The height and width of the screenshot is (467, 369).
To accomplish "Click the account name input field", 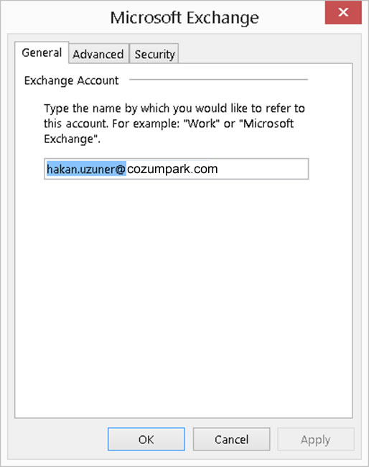I will (x=176, y=169).
